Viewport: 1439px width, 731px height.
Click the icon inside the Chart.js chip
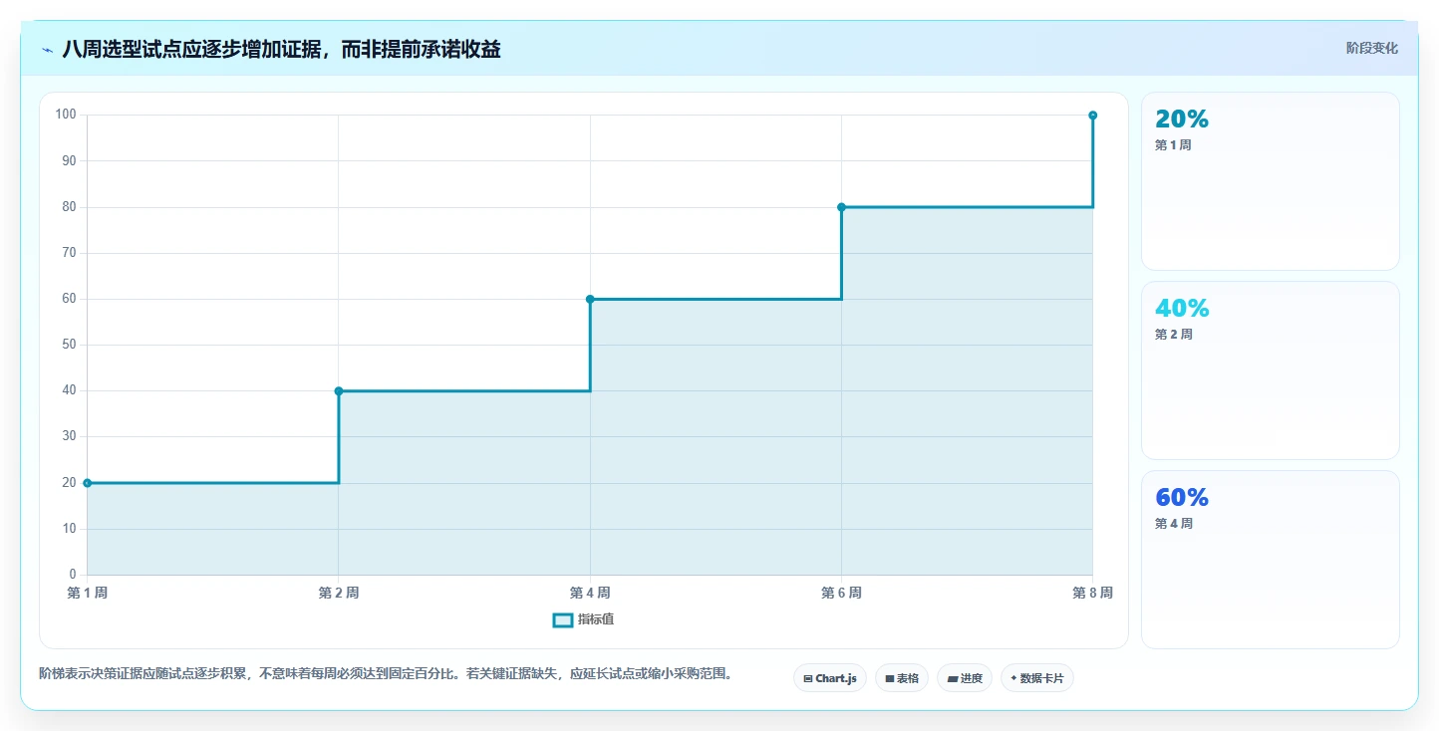(x=808, y=678)
